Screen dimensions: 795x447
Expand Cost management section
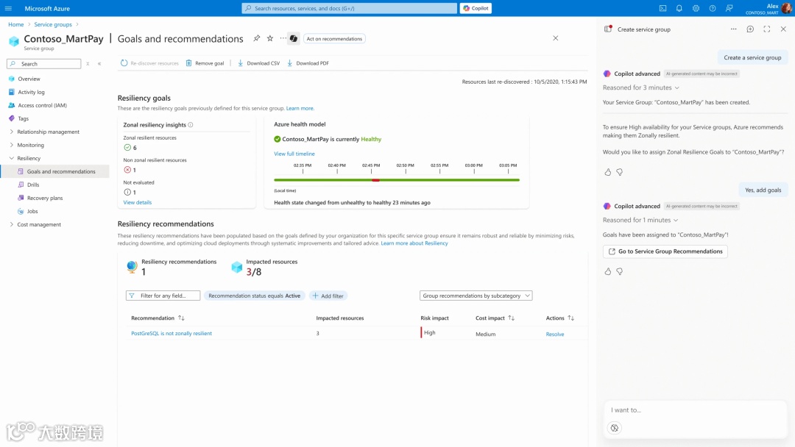pyautogui.click(x=12, y=224)
